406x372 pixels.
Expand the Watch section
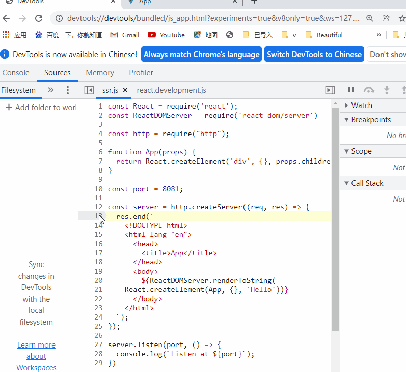pos(361,105)
